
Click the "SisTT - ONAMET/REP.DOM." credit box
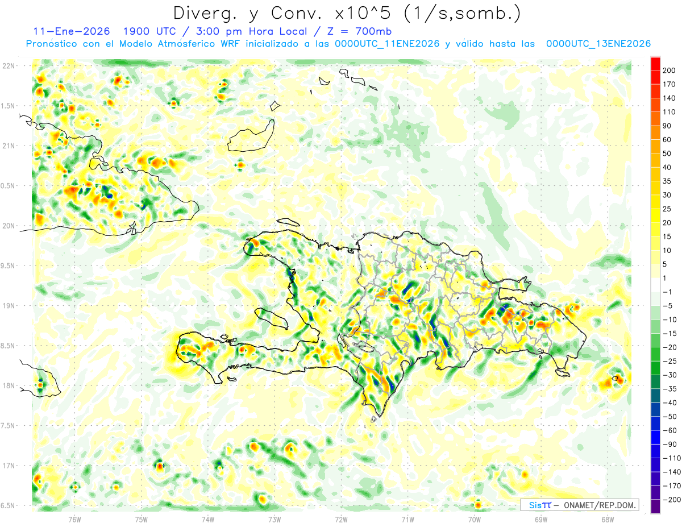(x=580, y=505)
